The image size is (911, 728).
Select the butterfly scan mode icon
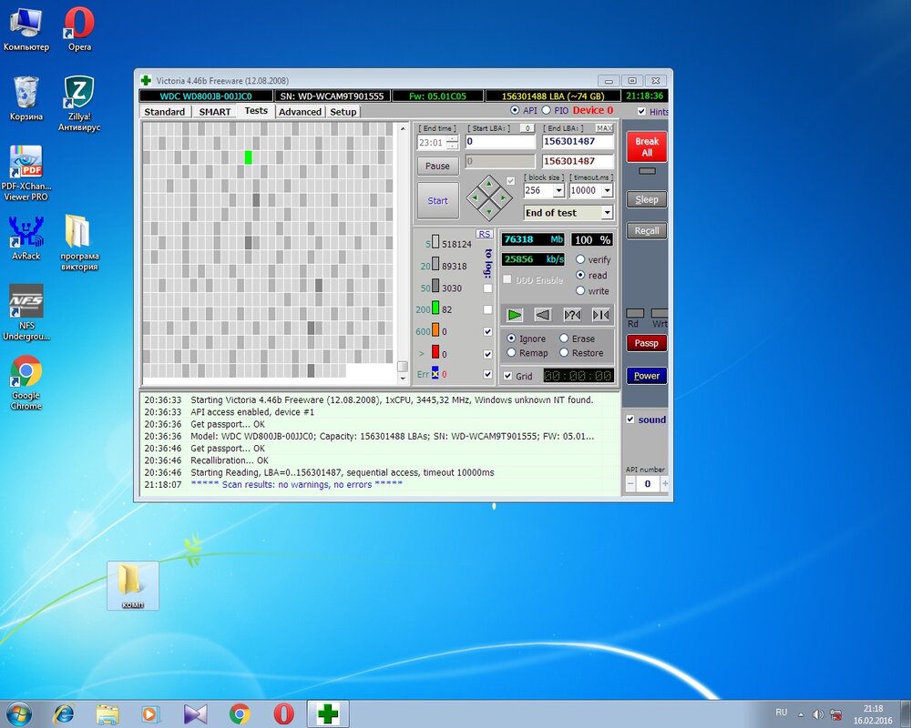(x=600, y=315)
